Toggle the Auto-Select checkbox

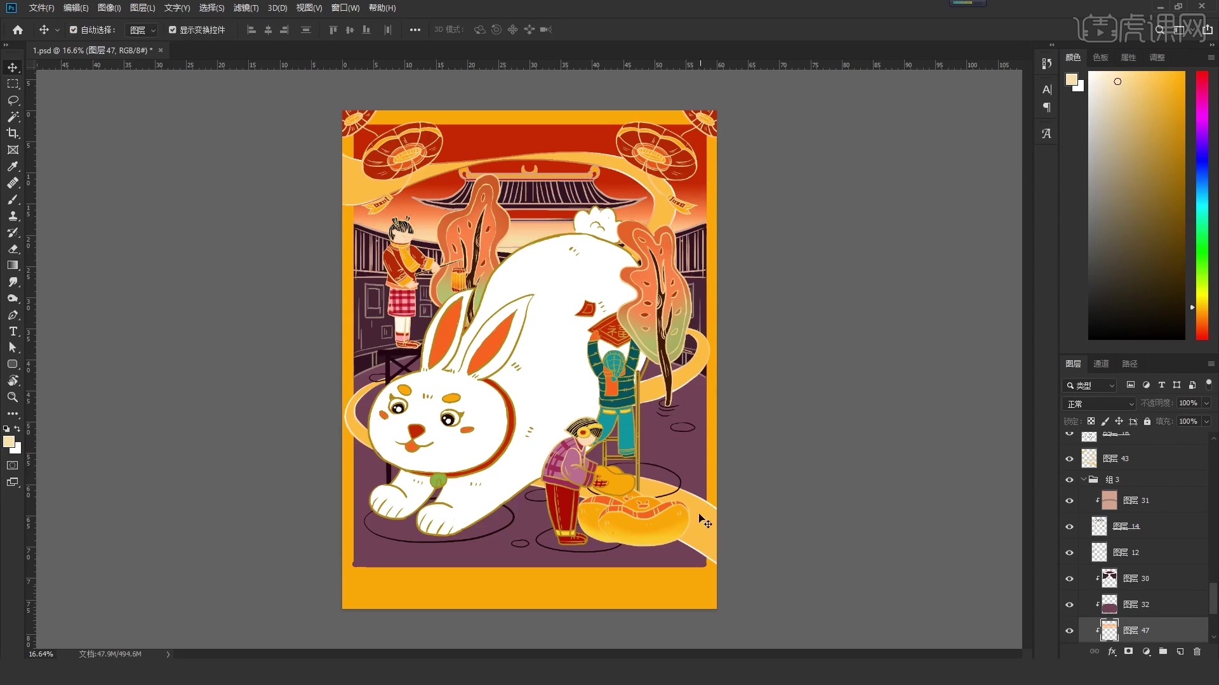[x=74, y=30]
